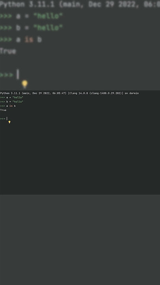The height and width of the screenshot is (285, 160).
Task: Click the large yellow lightbulb icon in blurred preview
Action: (24, 84)
